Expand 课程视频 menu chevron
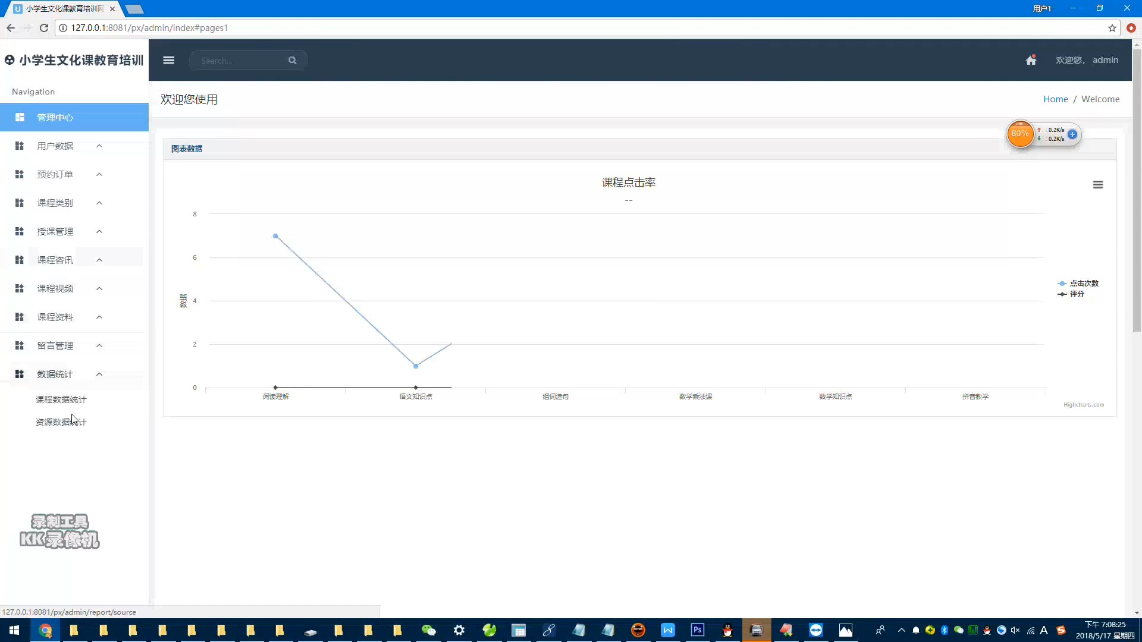1142x642 pixels. (99, 288)
